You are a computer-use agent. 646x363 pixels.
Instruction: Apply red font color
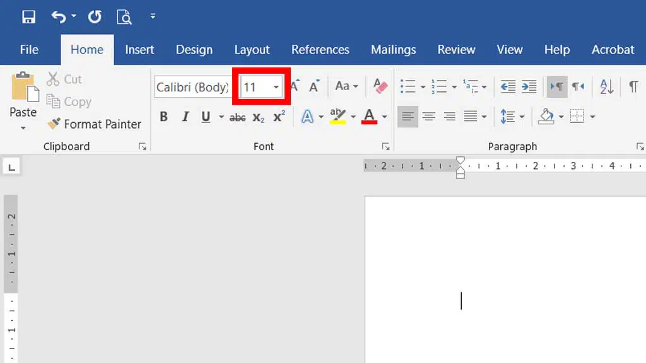tap(369, 117)
